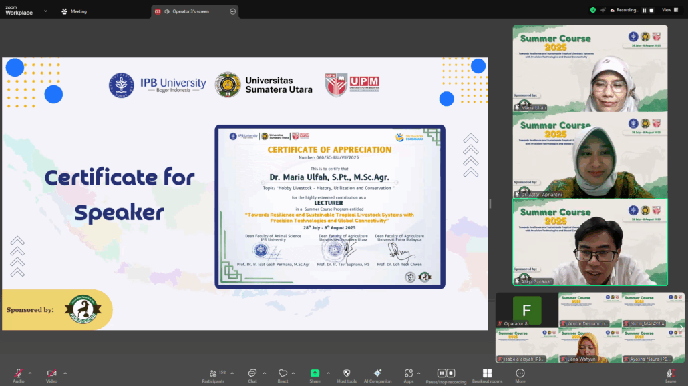Open the Participants panel
Image resolution: width=688 pixels, height=386 pixels.
(x=213, y=374)
